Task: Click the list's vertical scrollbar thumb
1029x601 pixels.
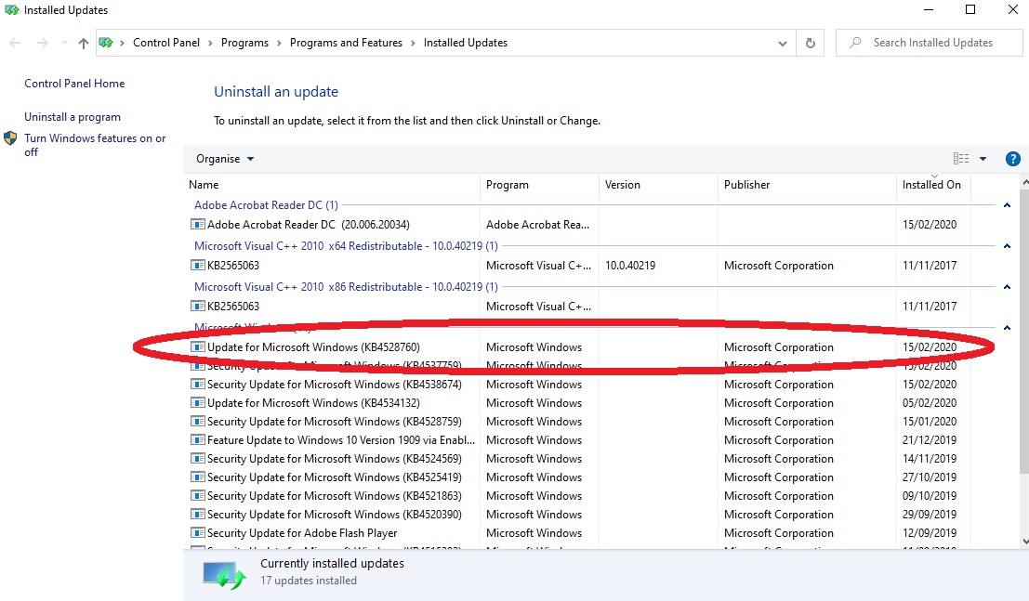Action: point(1023,331)
